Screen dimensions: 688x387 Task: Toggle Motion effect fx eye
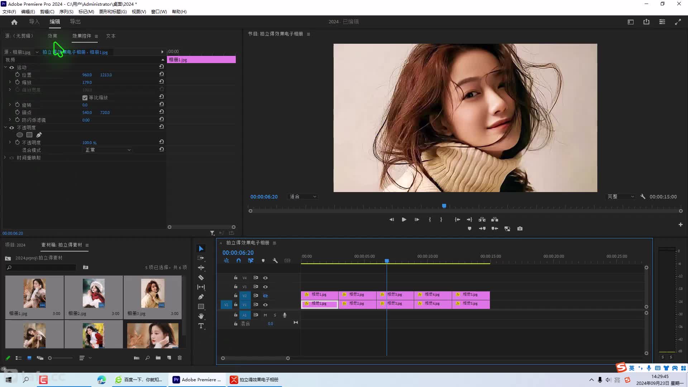click(x=12, y=67)
